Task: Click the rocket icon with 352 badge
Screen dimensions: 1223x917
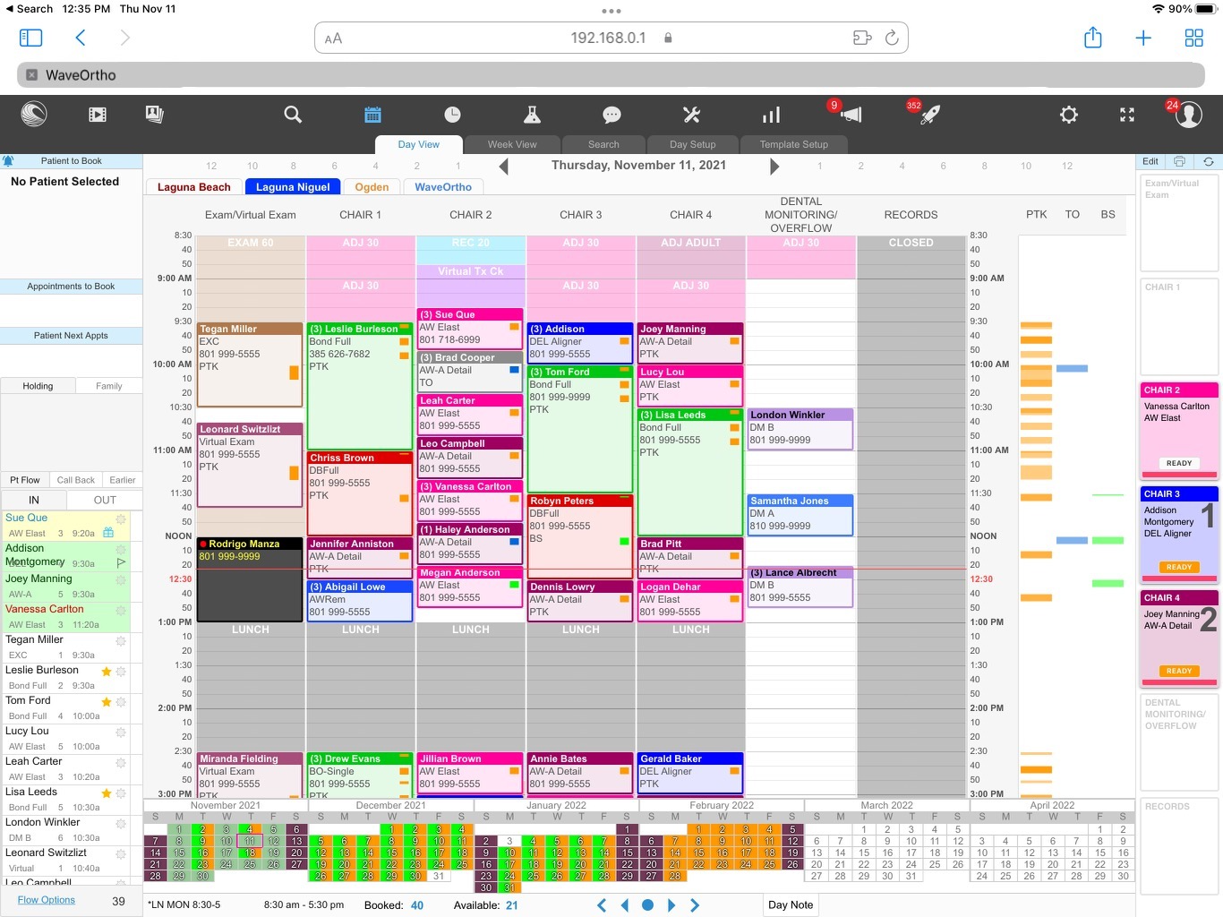Action: (930, 115)
